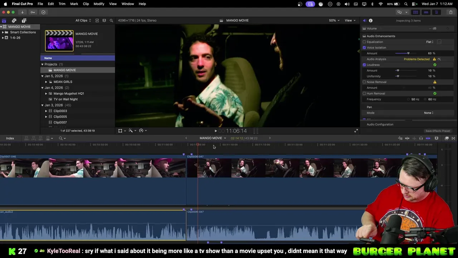Switch to the Info inspector icon
The width and height of the screenshot is (458, 258).
[371, 20]
